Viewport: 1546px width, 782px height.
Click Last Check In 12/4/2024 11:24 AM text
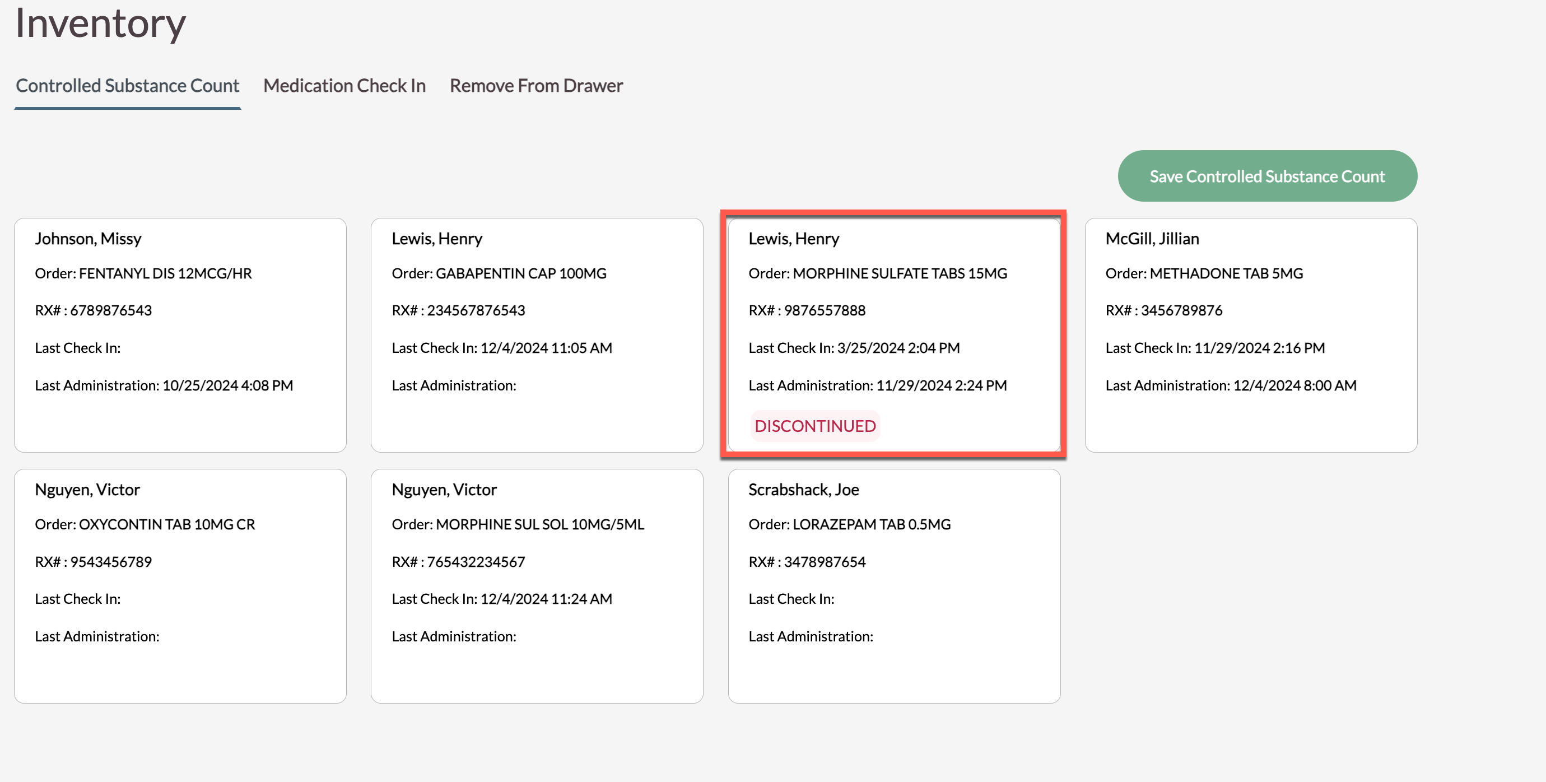tap(502, 599)
